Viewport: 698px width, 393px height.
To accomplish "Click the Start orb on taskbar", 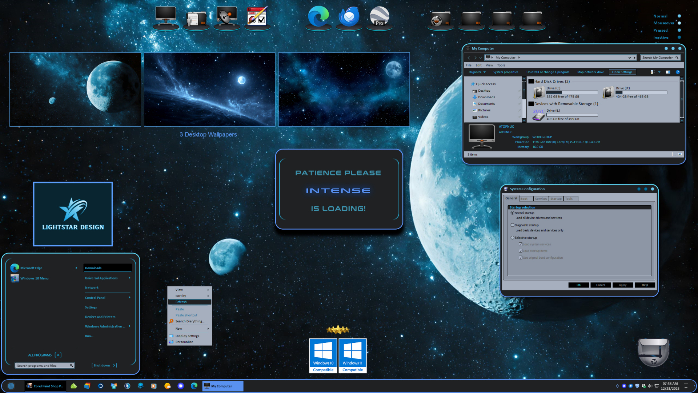I will point(11,386).
